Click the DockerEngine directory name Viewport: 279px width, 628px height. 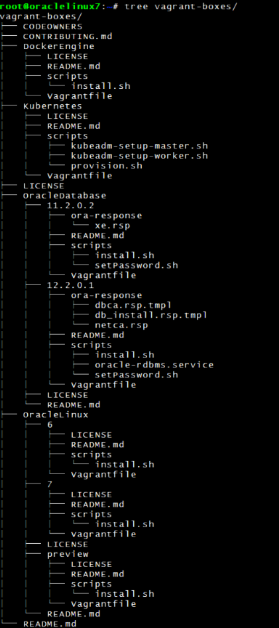coord(59,46)
